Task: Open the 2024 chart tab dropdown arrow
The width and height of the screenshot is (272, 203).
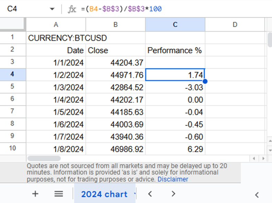Action: [134, 194]
